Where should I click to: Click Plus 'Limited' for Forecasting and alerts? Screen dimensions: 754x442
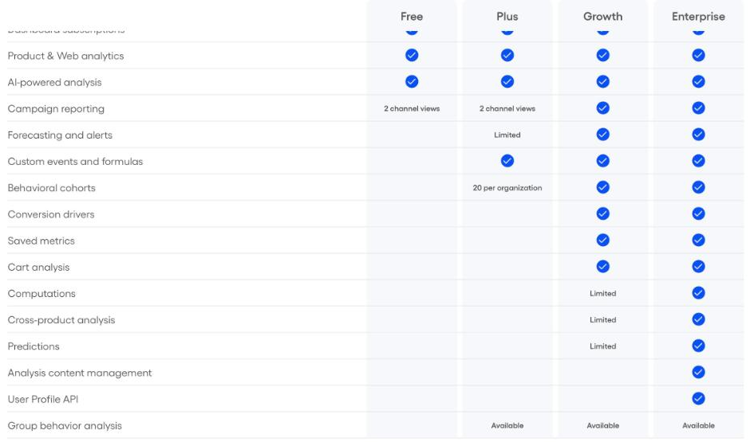(x=507, y=135)
